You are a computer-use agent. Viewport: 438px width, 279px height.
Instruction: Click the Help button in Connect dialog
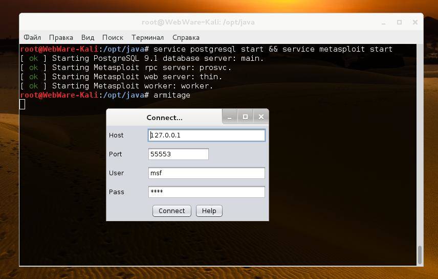[x=209, y=211]
